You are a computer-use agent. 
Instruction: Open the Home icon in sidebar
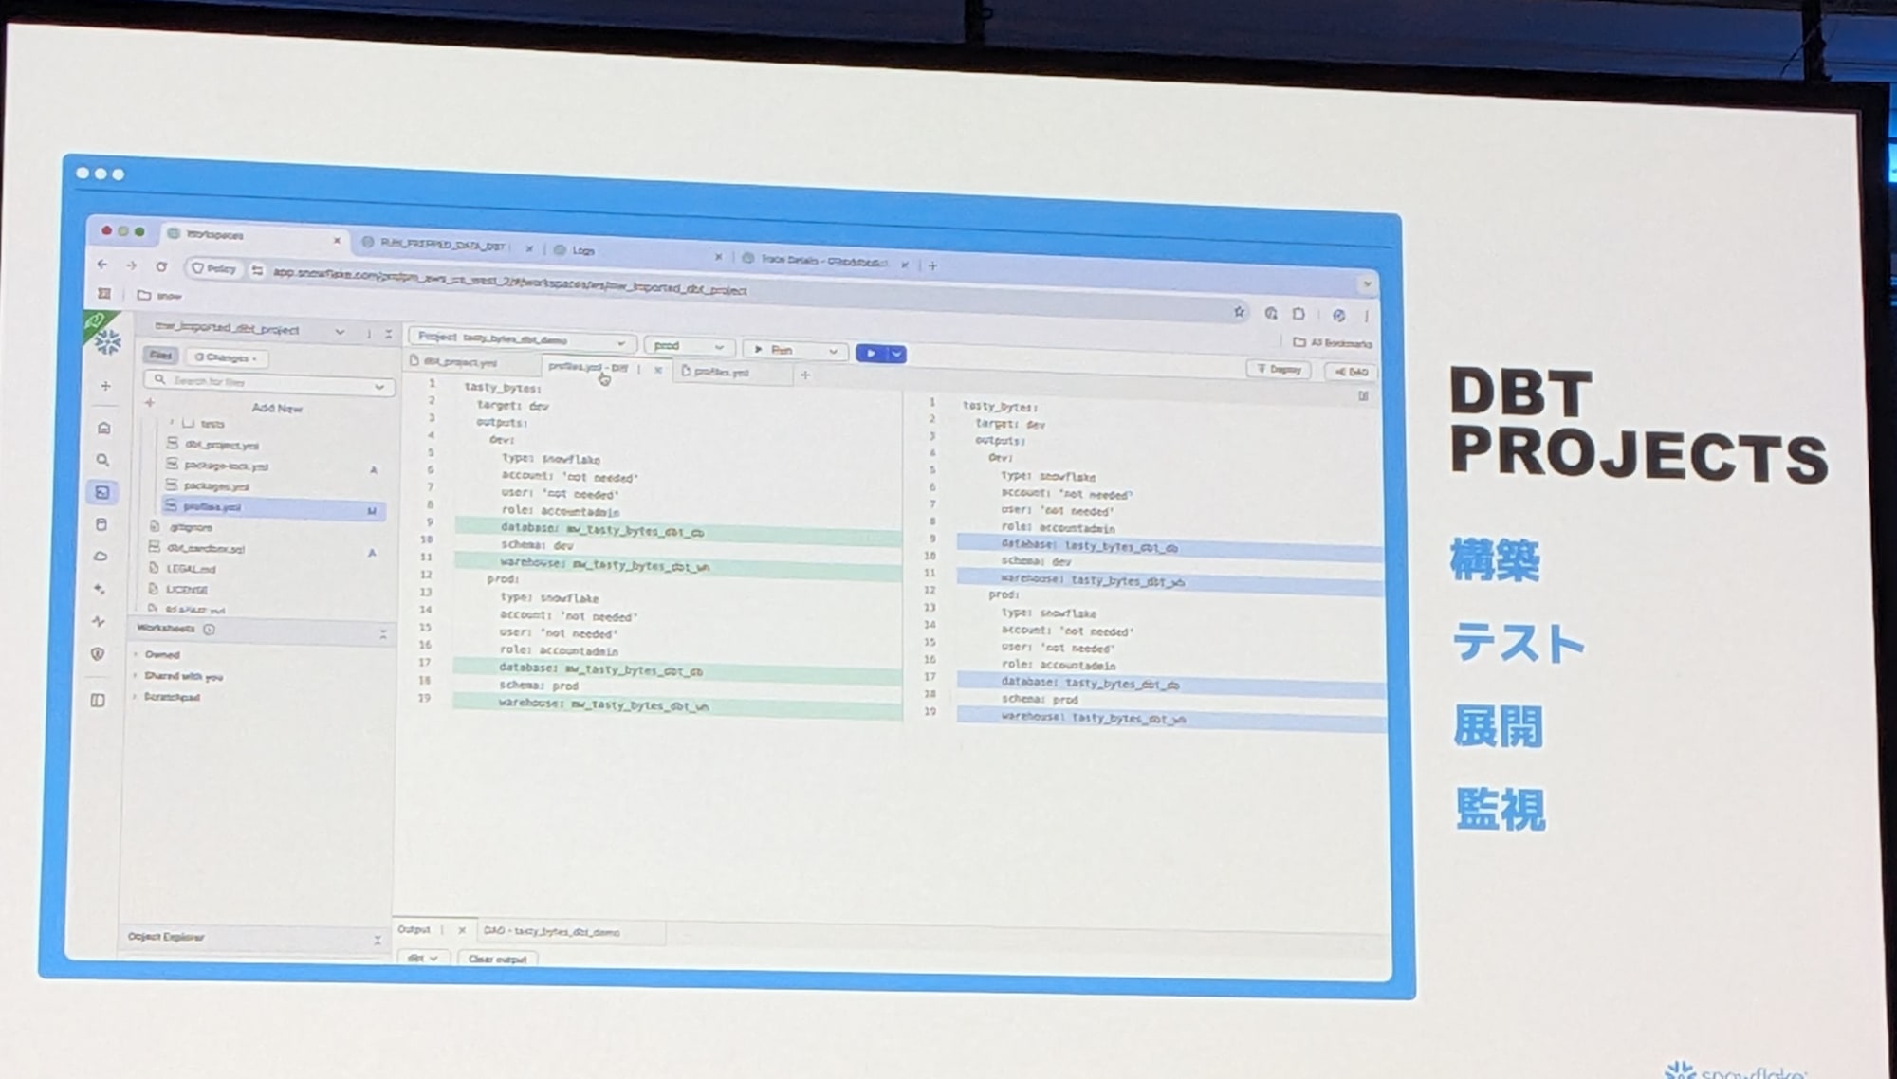[104, 428]
